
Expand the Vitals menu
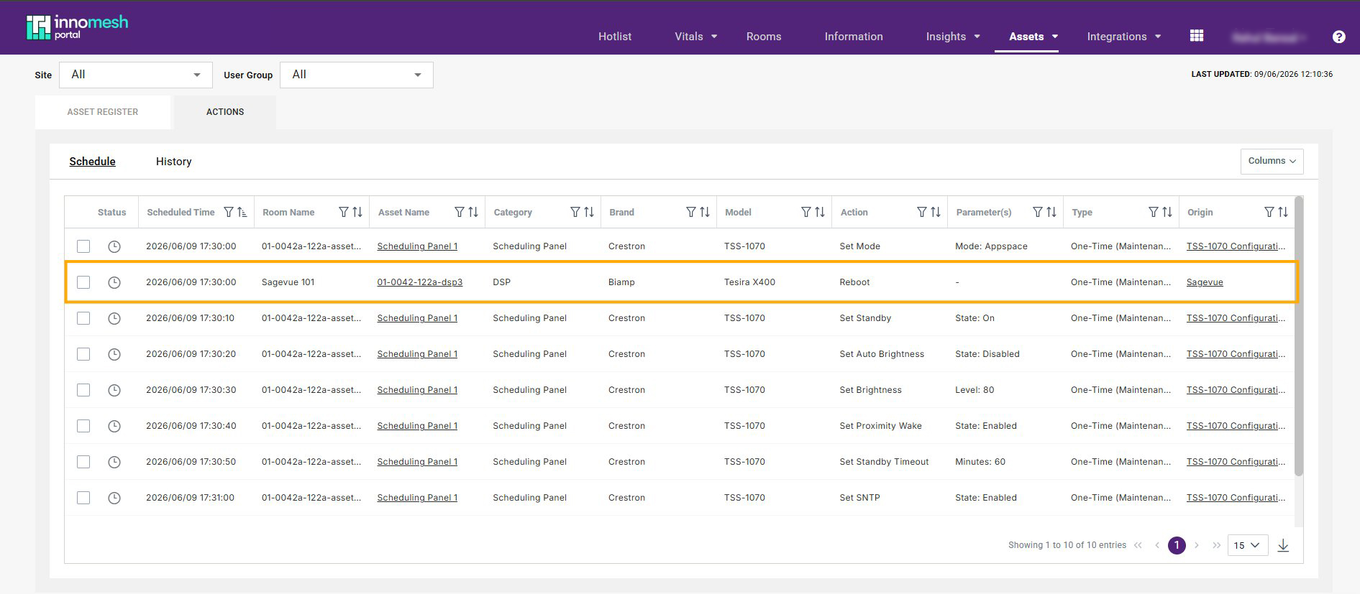click(x=695, y=37)
